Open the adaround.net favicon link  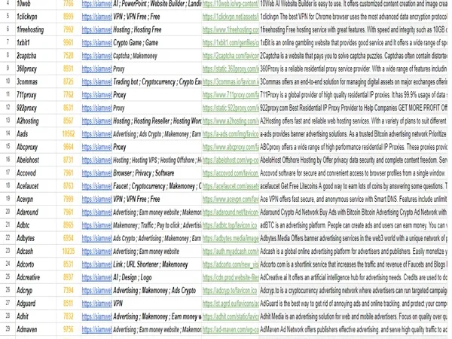coord(231,212)
